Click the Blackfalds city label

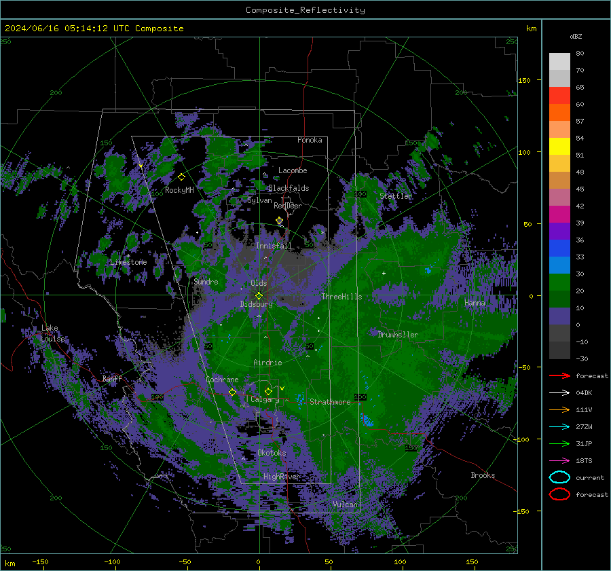click(289, 188)
